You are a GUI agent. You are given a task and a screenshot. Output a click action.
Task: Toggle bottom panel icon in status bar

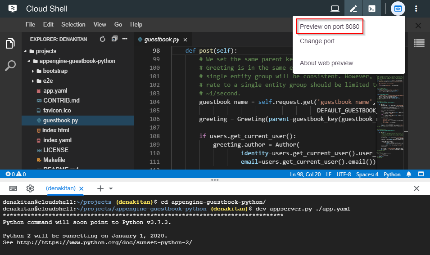421,174
